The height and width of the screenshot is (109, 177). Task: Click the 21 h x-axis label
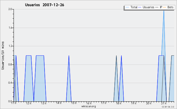coord(164,103)
